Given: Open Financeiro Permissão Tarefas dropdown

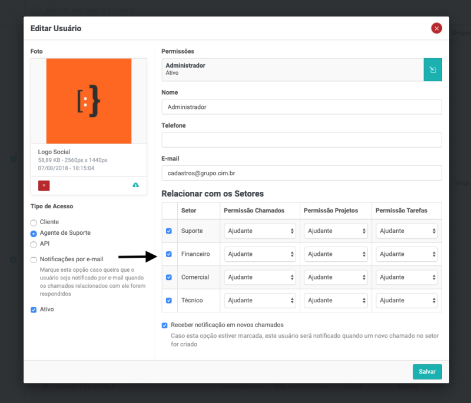Looking at the screenshot, I should pyautogui.click(x=407, y=254).
